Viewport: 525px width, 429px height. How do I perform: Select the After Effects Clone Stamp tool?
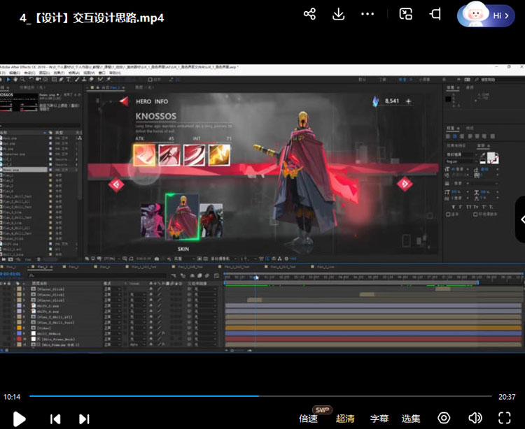point(84,80)
